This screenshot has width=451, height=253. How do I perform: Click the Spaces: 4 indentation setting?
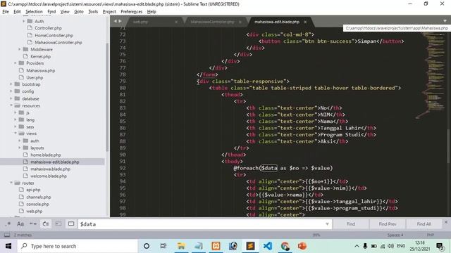(395, 235)
